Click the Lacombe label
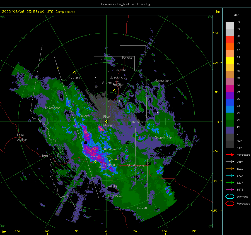Image resolution: width=251 pixels, height=235 pixels. click(x=120, y=70)
